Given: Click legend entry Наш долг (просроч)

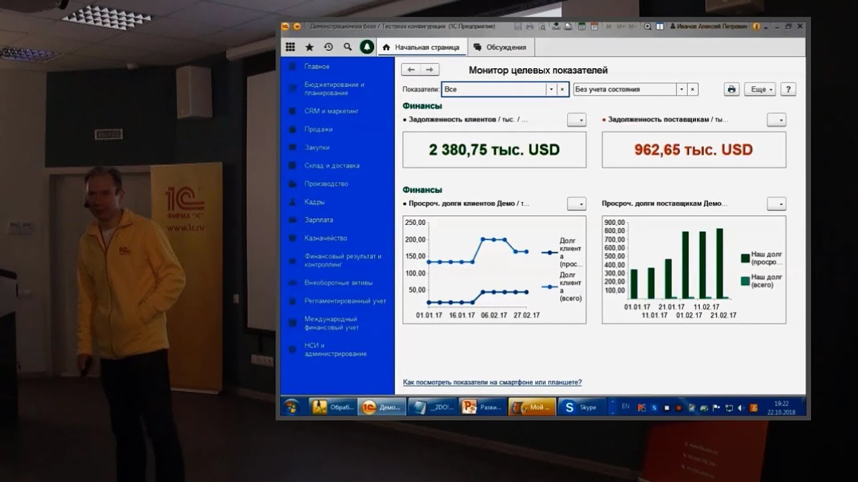Looking at the screenshot, I should coord(761,258).
